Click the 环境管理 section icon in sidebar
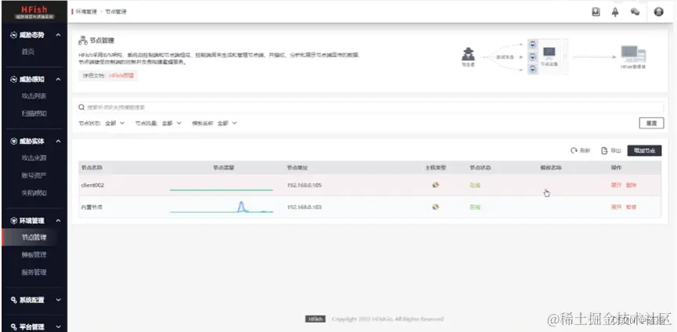677x332 pixels. pos(13,221)
